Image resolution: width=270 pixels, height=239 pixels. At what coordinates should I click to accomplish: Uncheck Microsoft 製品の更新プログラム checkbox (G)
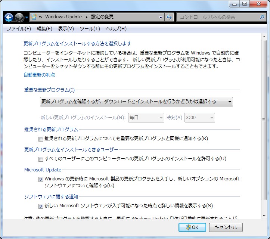(x=41, y=179)
